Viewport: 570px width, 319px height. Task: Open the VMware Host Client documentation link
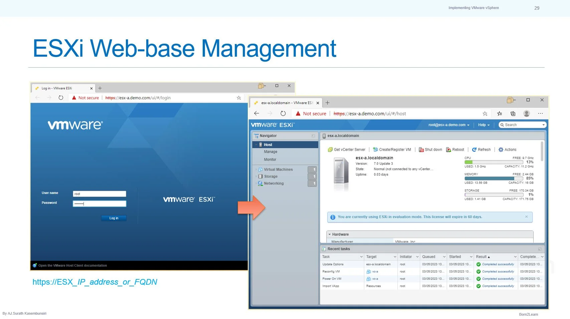point(72,265)
